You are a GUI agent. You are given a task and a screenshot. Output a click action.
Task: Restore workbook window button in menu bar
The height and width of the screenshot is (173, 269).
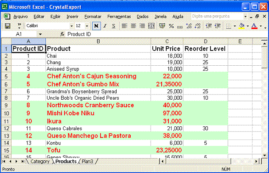point(257,16)
